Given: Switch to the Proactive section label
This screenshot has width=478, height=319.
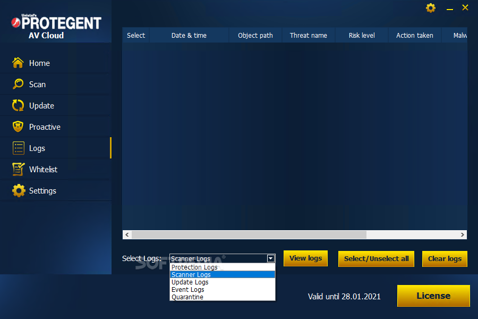Looking at the screenshot, I should (x=45, y=127).
